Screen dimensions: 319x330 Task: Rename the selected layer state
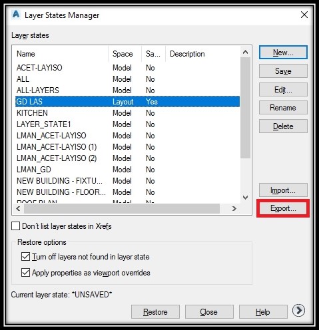pyautogui.click(x=283, y=108)
